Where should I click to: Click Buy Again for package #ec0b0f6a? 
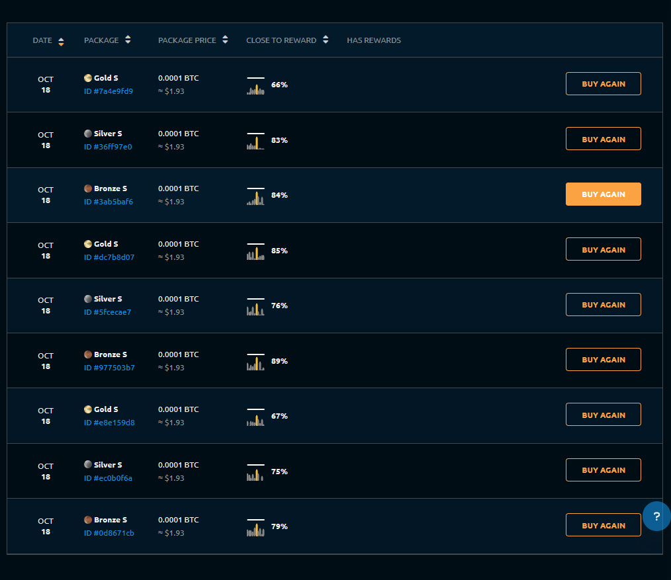(604, 470)
